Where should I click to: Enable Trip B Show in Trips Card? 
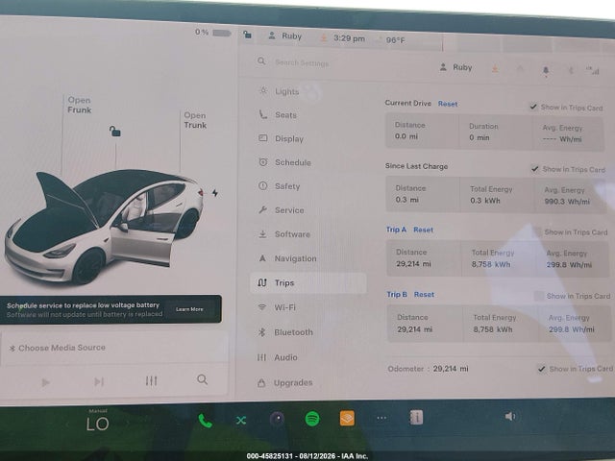coord(539,296)
